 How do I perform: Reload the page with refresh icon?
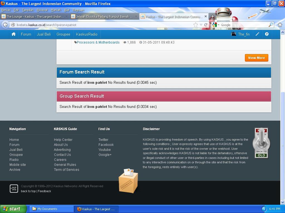206,25
